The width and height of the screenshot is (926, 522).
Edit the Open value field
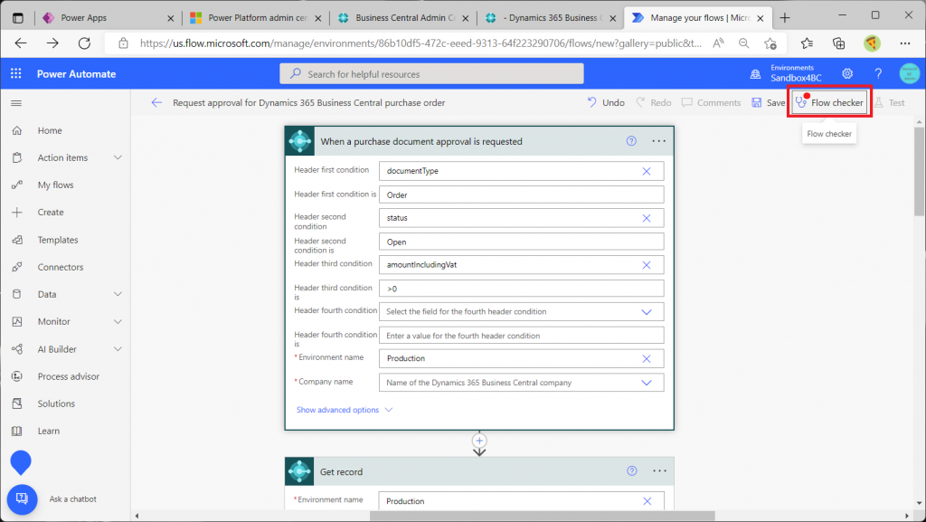click(522, 242)
